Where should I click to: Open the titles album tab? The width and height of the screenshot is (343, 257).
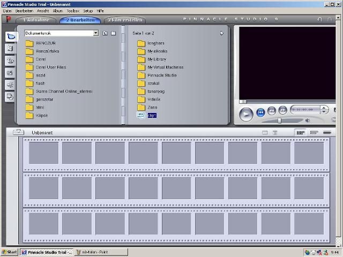tap(10, 61)
